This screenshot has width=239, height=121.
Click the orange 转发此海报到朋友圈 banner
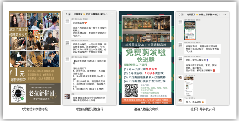(146, 101)
